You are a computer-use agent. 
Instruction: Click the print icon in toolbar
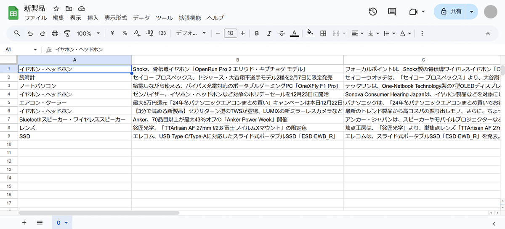coord(55,33)
